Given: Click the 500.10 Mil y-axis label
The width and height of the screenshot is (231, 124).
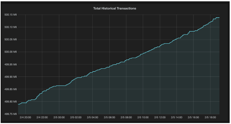Looking at the screenshot, I should point(11,27).
